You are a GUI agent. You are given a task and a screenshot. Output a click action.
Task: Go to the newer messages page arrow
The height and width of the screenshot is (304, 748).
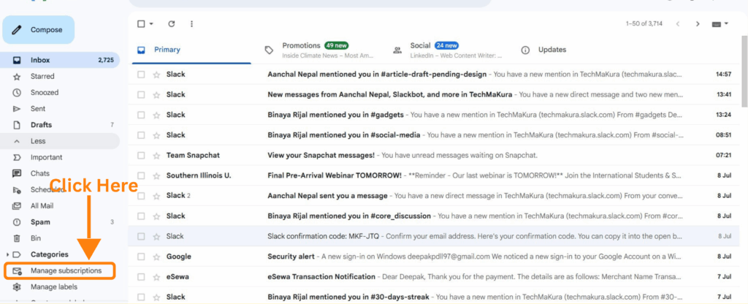click(x=677, y=24)
